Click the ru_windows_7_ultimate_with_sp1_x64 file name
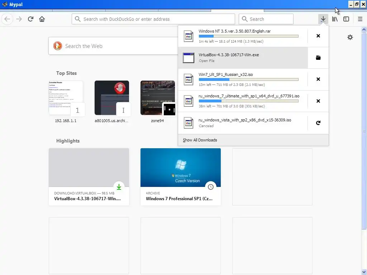 coord(249,96)
